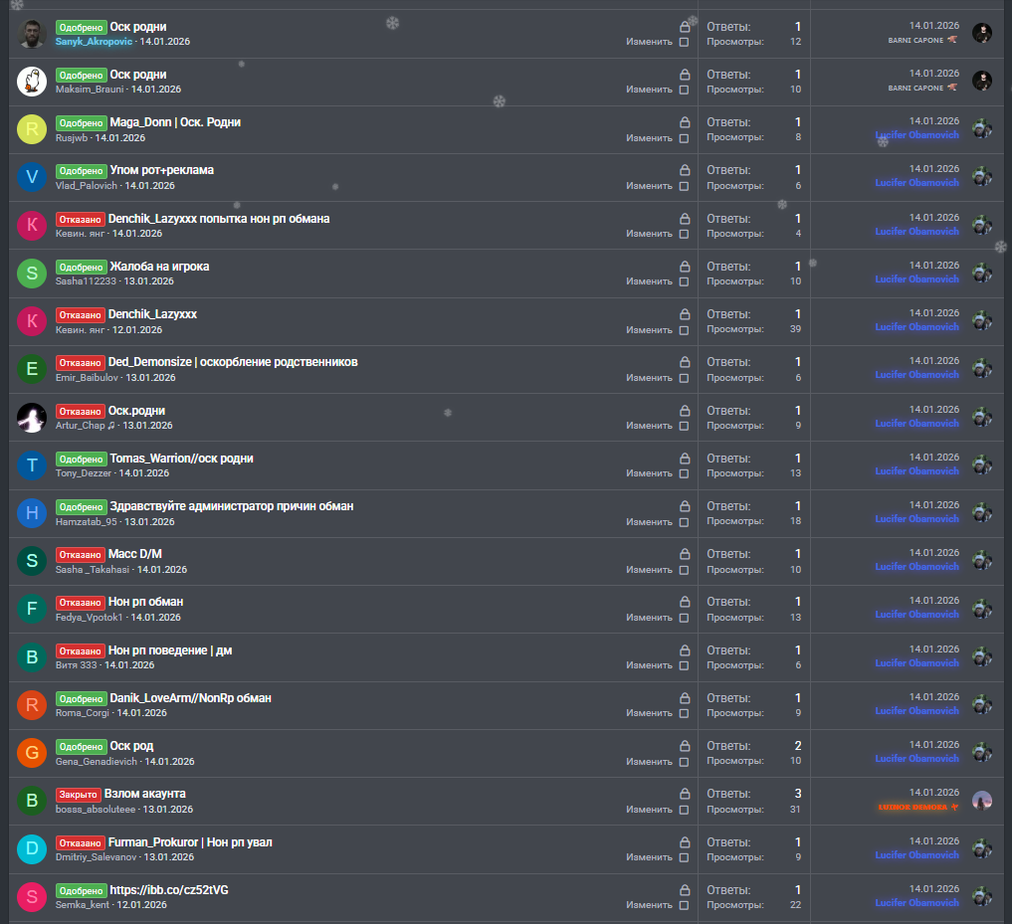
Task: Open thread Denchik_Lazyxxx dated 12.01.2026
Action: pyautogui.click(x=152, y=314)
